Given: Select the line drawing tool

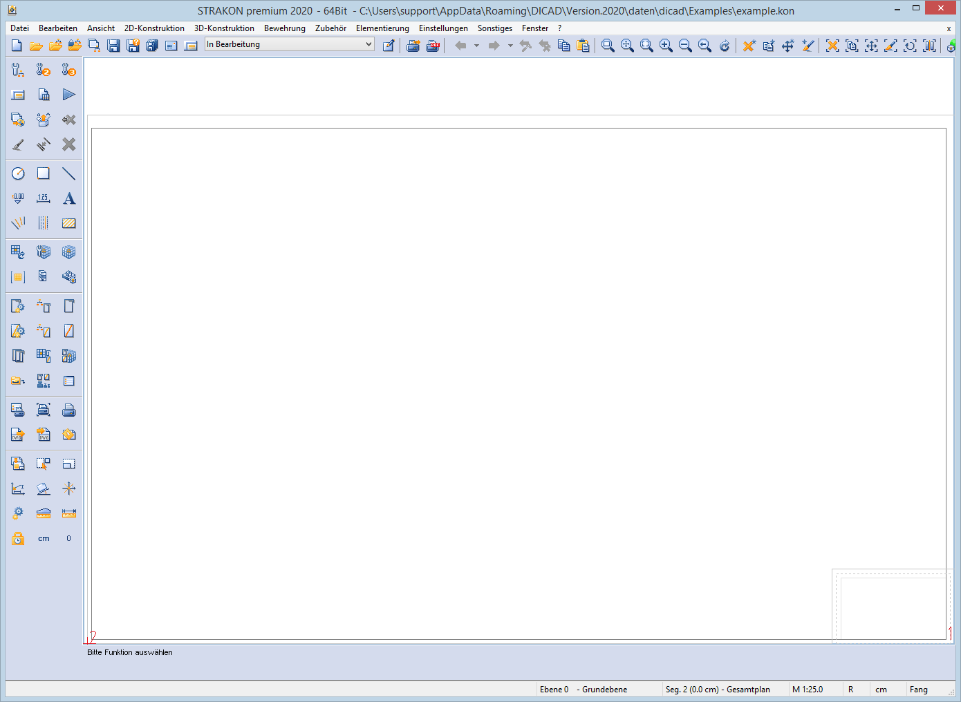Looking at the screenshot, I should click(x=68, y=173).
